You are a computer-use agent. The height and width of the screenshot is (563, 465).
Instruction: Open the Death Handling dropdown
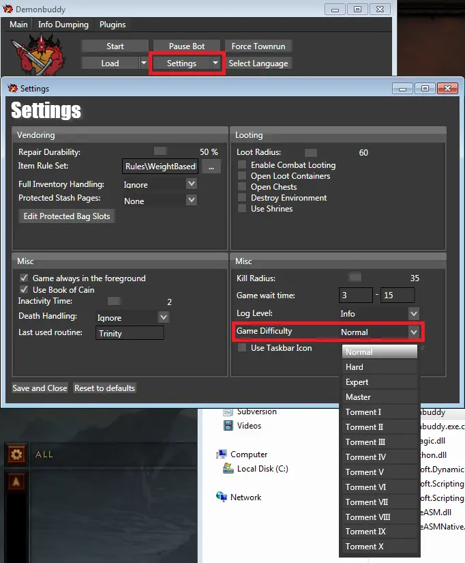[163, 317]
